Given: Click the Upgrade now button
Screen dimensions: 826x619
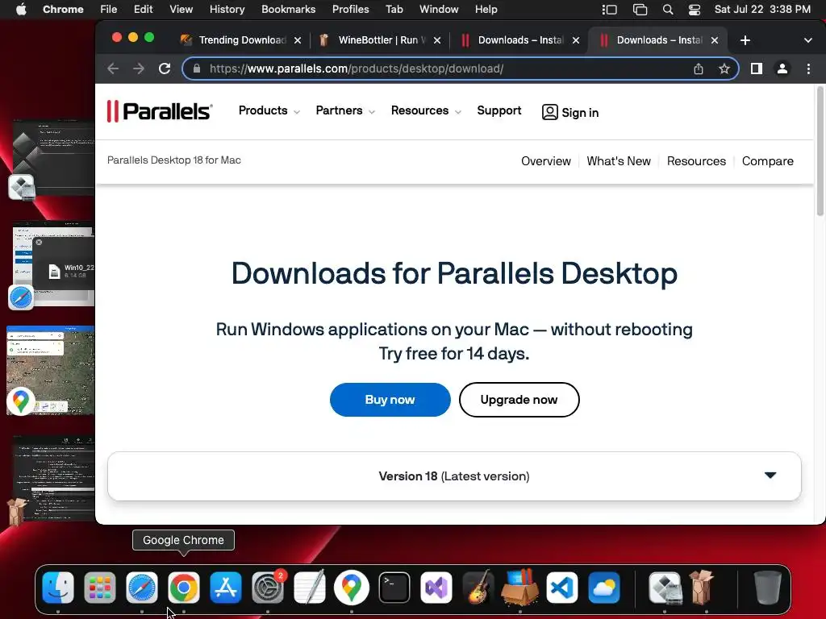Looking at the screenshot, I should click(x=519, y=400).
